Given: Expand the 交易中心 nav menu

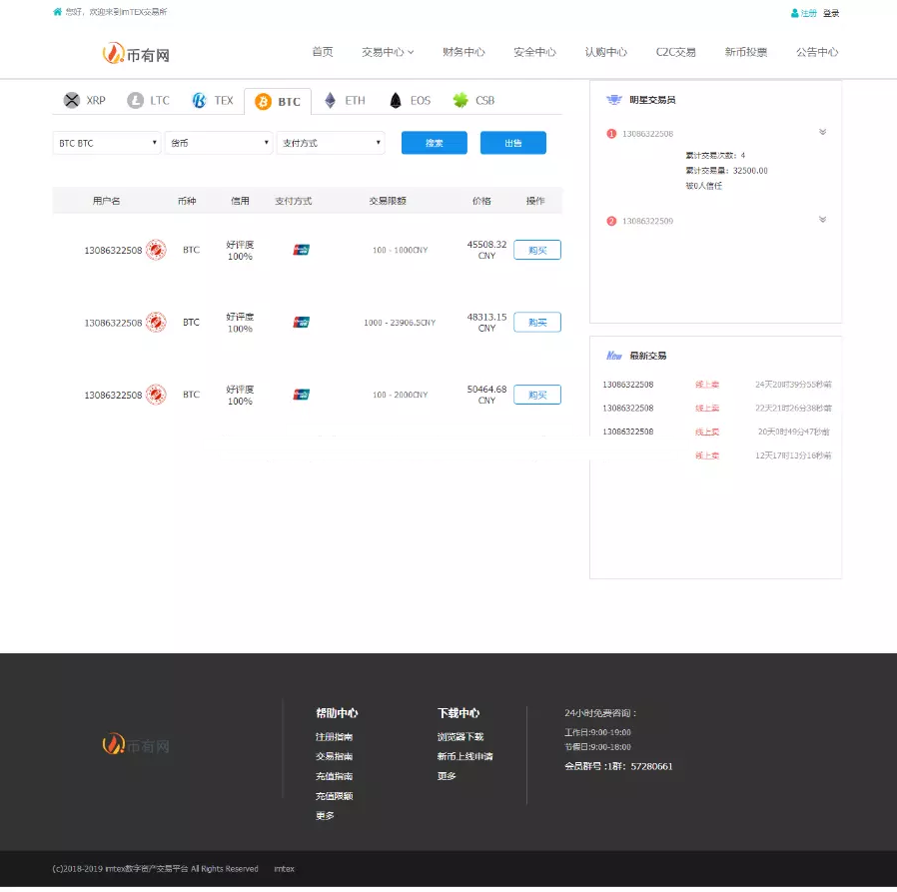Looking at the screenshot, I should [x=388, y=52].
